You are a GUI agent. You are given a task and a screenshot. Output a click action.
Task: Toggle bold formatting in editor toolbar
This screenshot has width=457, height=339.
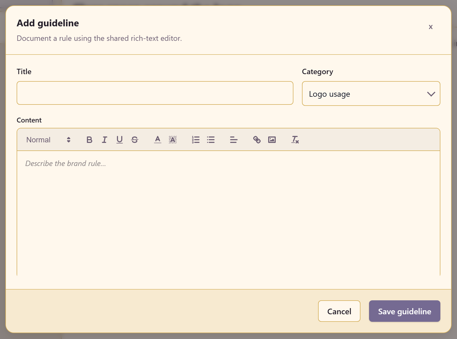point(89,140)
